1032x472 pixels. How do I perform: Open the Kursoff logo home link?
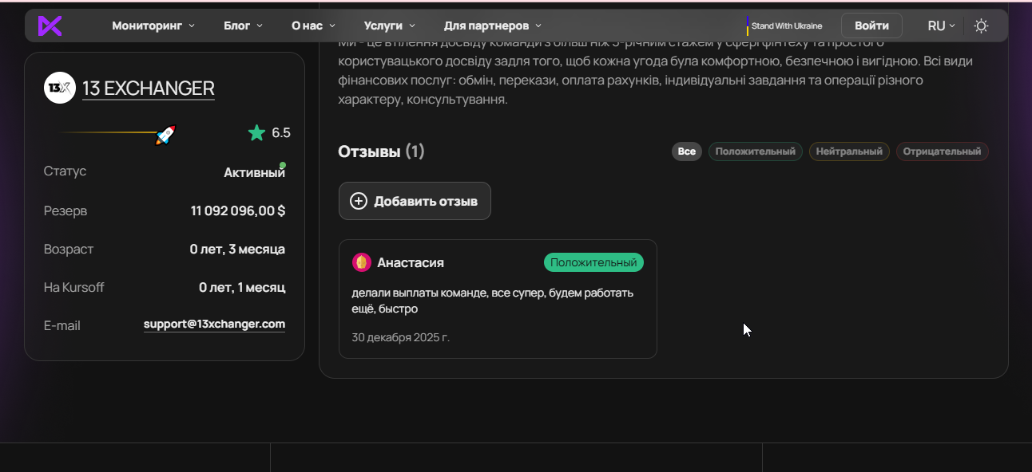50,26
